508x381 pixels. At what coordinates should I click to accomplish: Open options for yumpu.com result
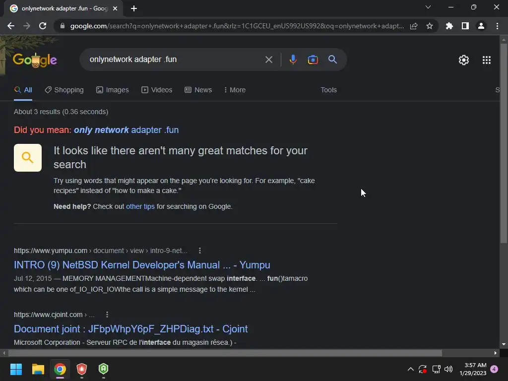coord(200,251)
